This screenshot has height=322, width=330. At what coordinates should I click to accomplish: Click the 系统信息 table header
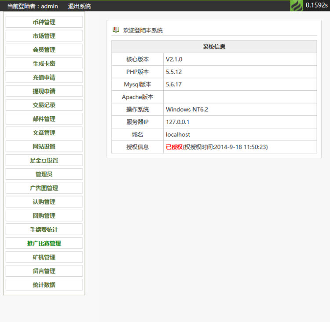pos(214,47)
